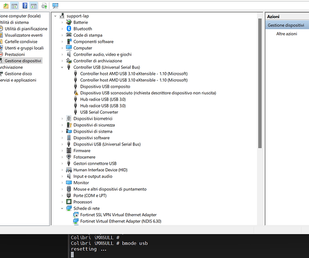Select the first Hub radice USB (USB 3.0) entry
The height and width of the screenshot is (258, 309).
tap(102, 99)
